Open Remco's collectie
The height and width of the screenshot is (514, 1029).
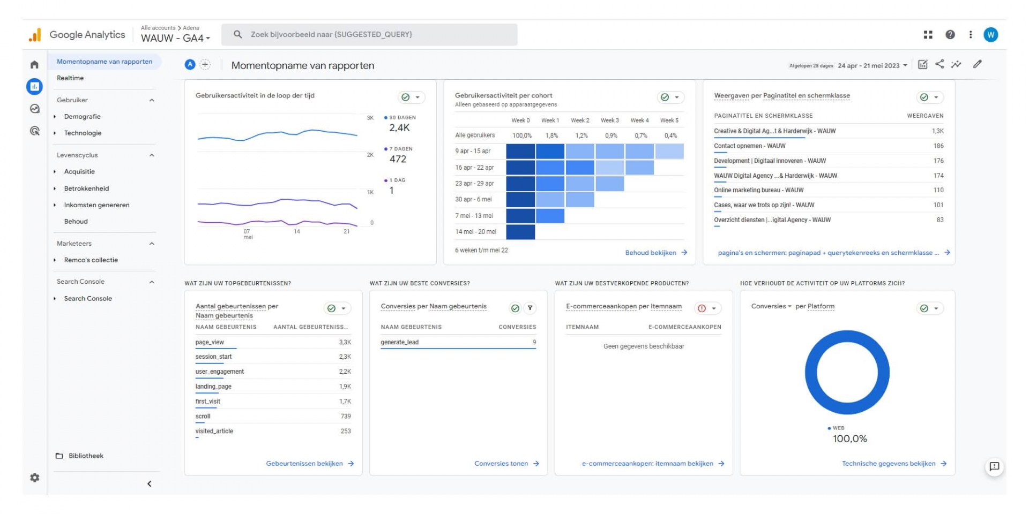tap(91, 260)
